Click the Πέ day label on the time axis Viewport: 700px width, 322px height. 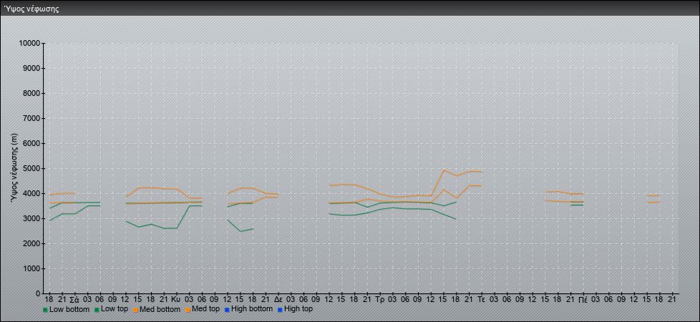tap(583, 299)
